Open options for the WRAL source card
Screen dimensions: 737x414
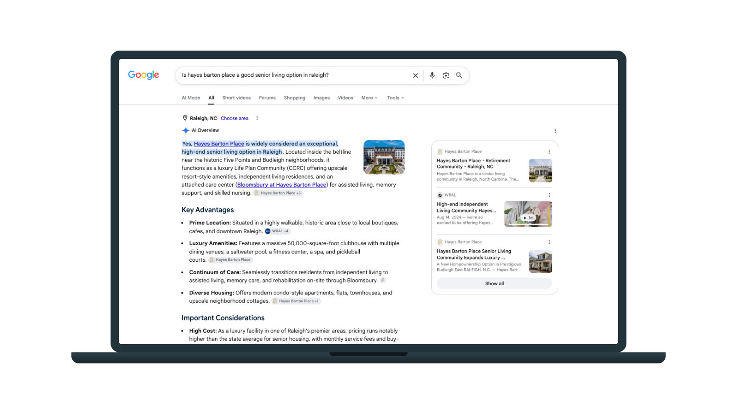point(549,195)
